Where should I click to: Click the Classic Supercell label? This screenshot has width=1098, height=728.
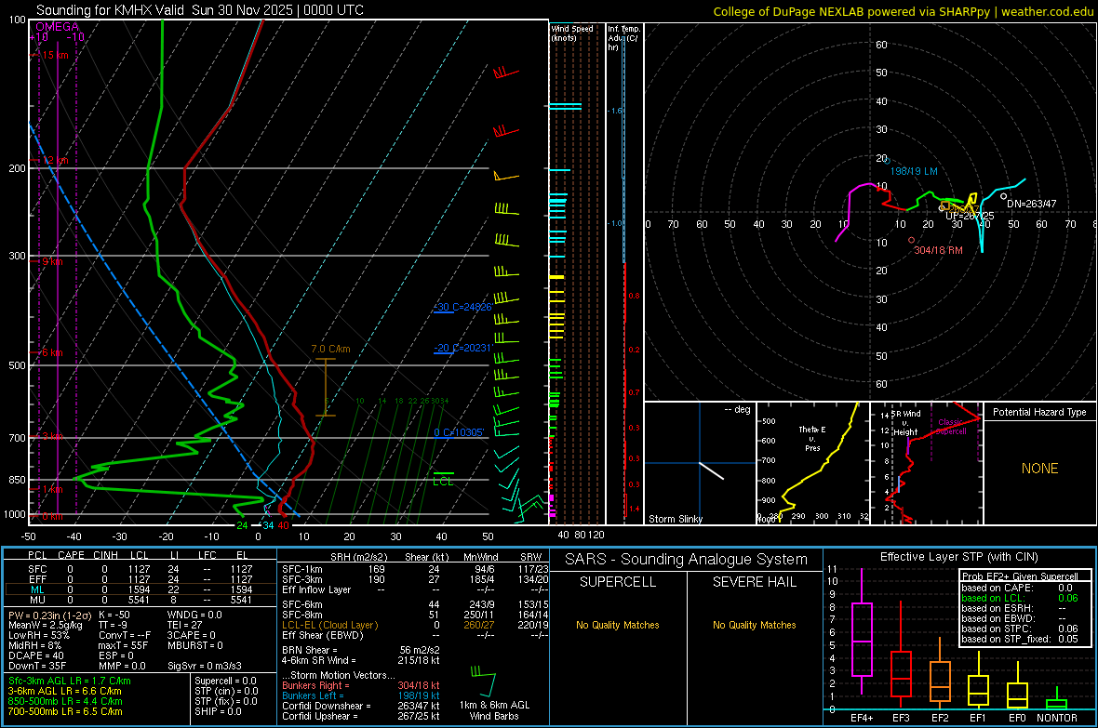click(951, 427)
